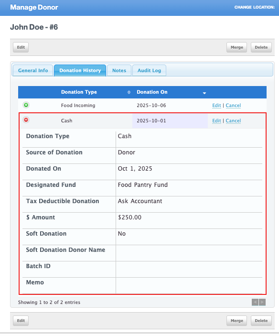This screenshot has width=279, height=336.
Task: Click top Edit donor button
Action: point(21,47)
